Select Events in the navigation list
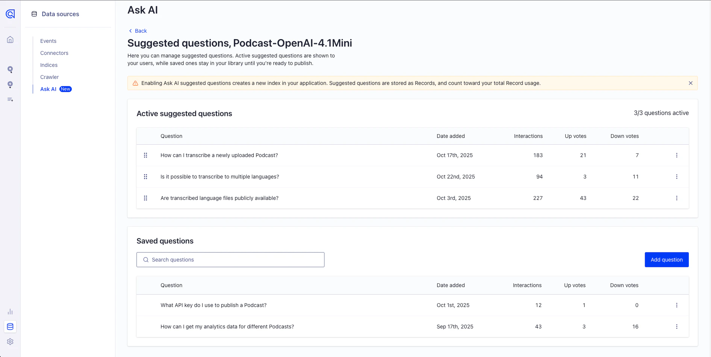 (48, 41)
